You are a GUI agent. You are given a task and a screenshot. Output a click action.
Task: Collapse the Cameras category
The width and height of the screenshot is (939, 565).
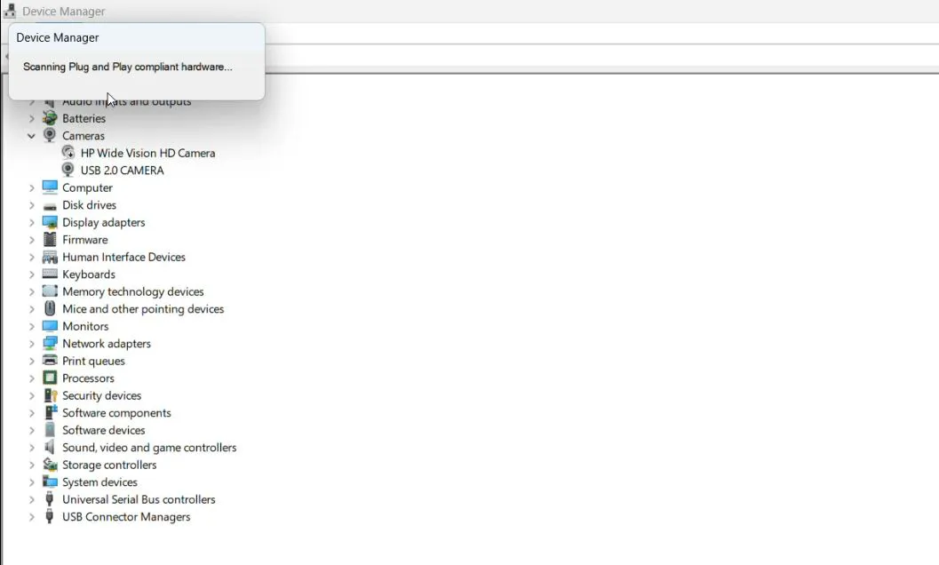tap(31, 136)
